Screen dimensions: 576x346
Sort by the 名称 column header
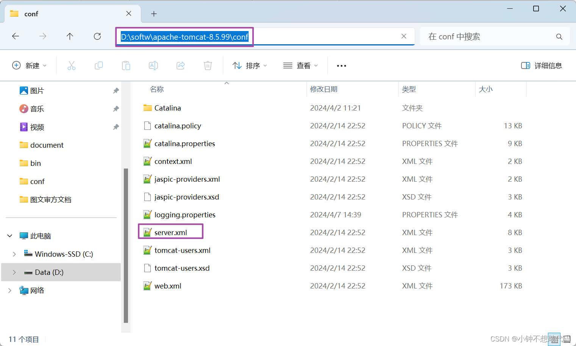click(157, 89)
